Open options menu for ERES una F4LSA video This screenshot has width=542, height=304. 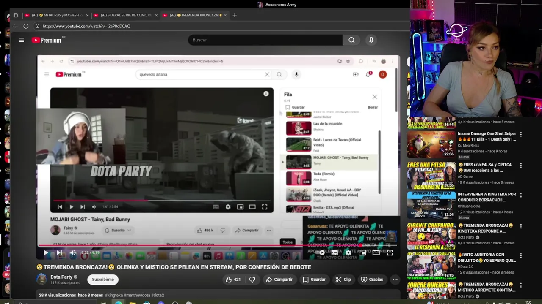pyautogui.click(x=521, y=166)
